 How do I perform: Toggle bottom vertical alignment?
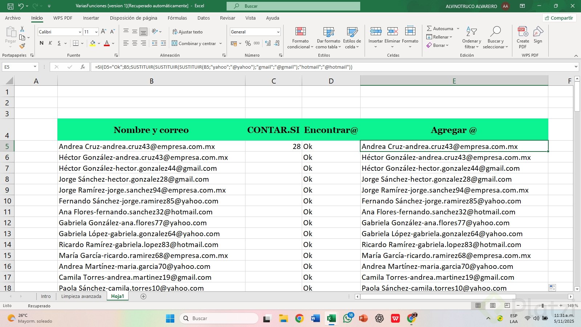coord(143,32)
